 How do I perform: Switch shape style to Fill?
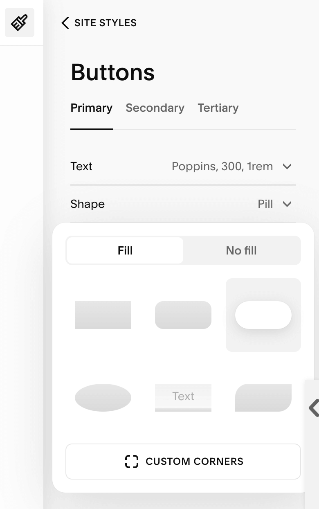[x=125, y=250]
